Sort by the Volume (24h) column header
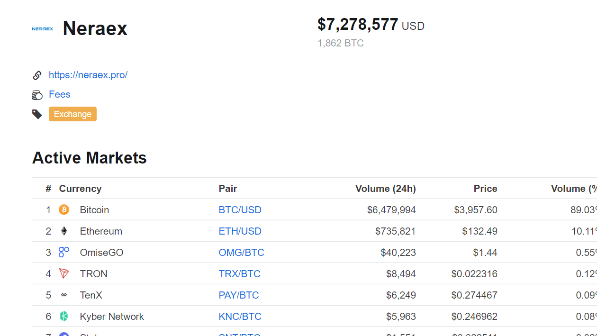The width and height of the screenshot is (597, 336). tap(386, 188)
